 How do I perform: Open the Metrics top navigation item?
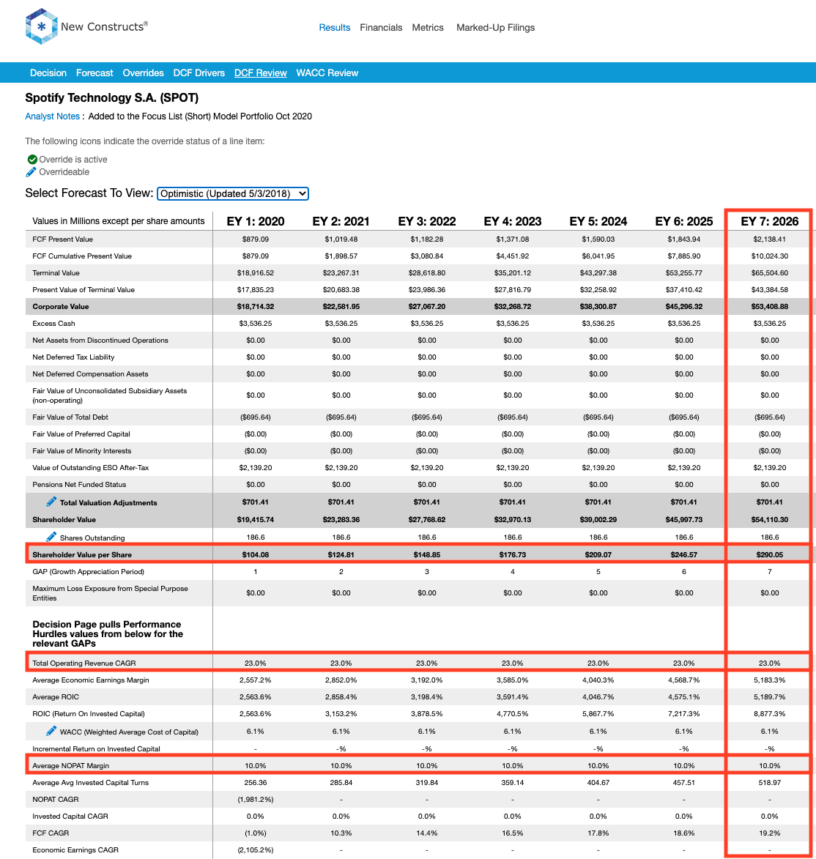(x=428, y=27)
